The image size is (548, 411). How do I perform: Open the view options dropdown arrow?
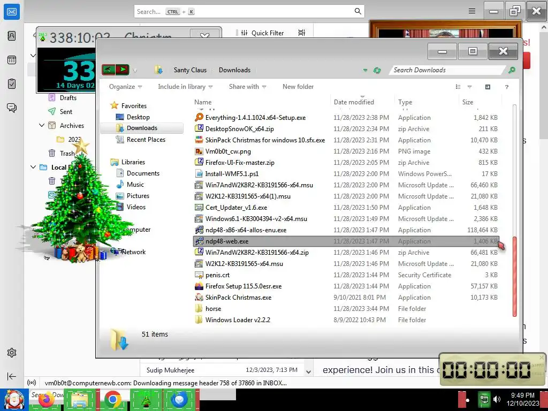point(469,87)
